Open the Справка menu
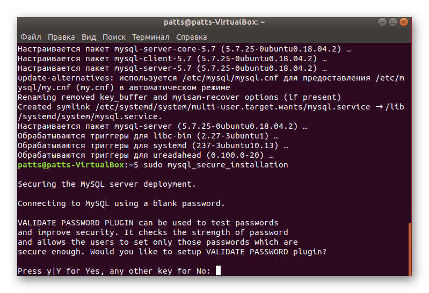429x293 pixels. pos(191,37)
